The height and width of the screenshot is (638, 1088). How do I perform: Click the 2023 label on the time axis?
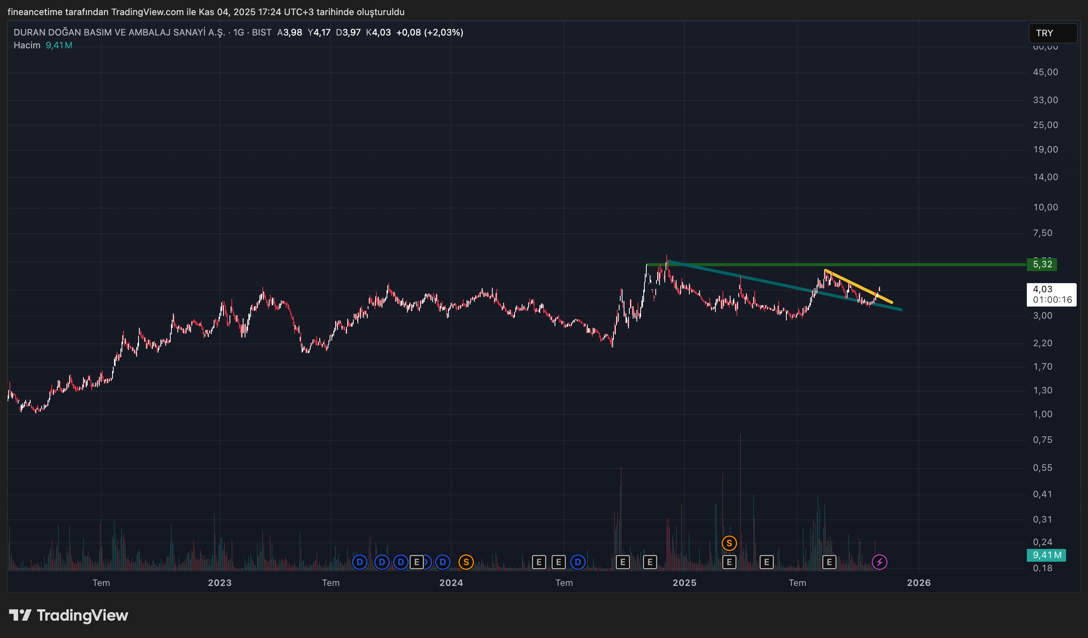pyautogui.click(x=219, y=583)
